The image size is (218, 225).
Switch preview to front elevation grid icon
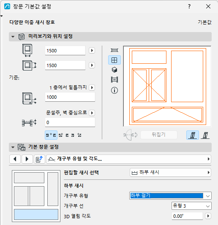pyautogui.click(x=114, y=60)
